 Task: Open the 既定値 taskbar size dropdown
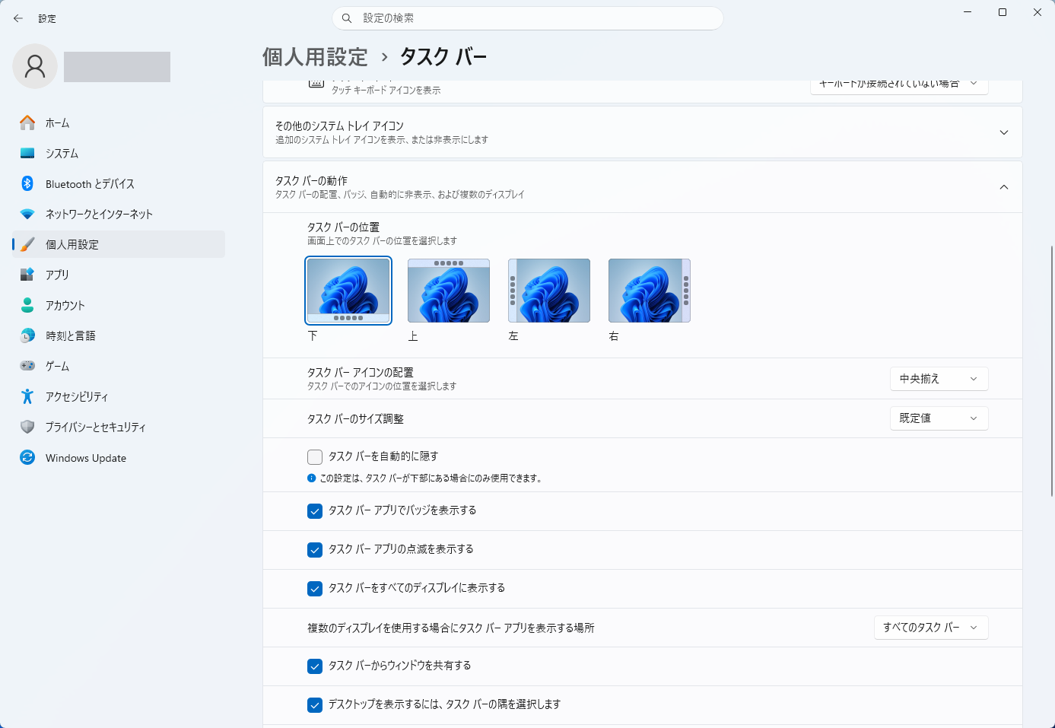pos(939,418)
